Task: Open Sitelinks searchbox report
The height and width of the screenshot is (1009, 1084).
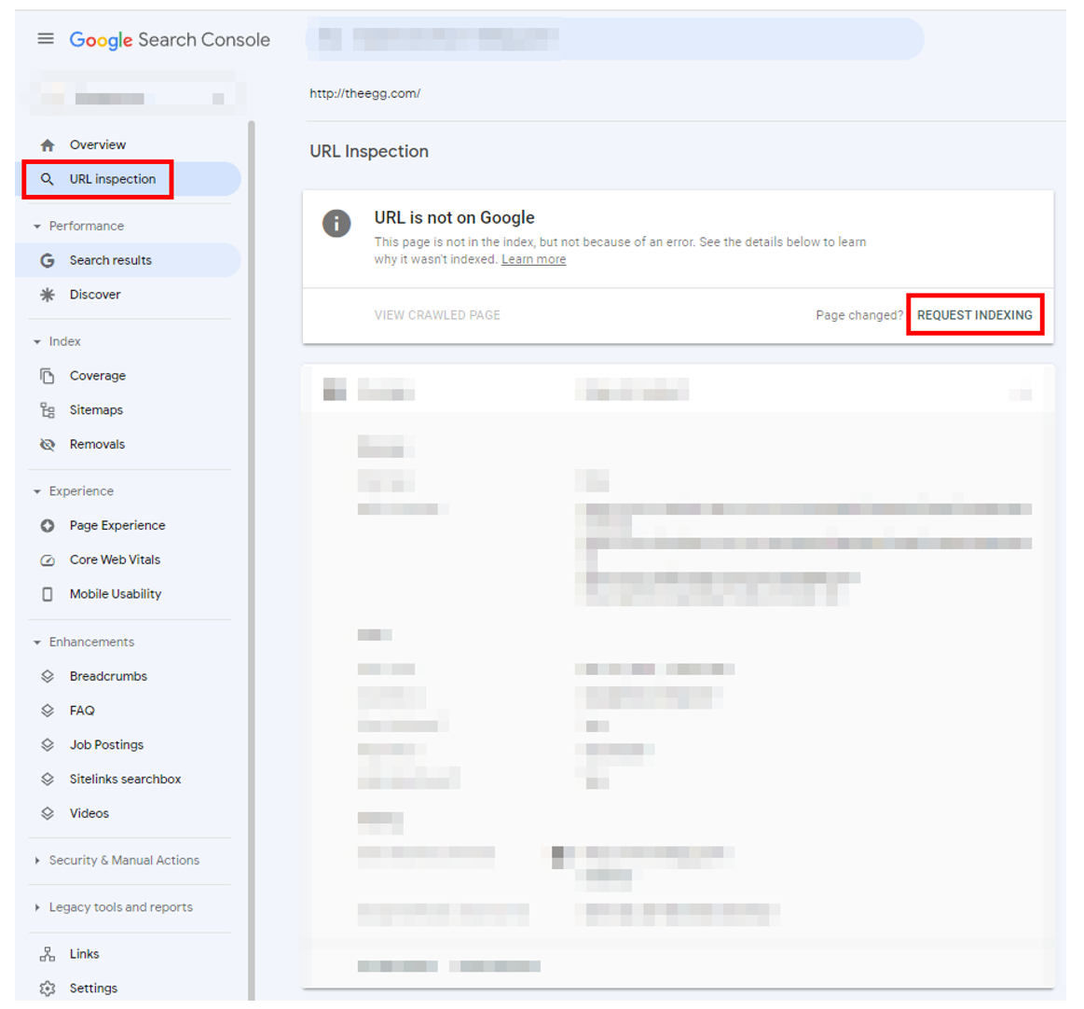Action: (128, 780)
